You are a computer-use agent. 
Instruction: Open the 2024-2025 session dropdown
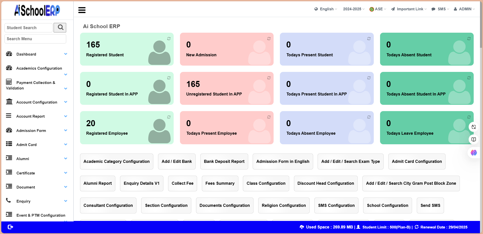tap(354, 9)
